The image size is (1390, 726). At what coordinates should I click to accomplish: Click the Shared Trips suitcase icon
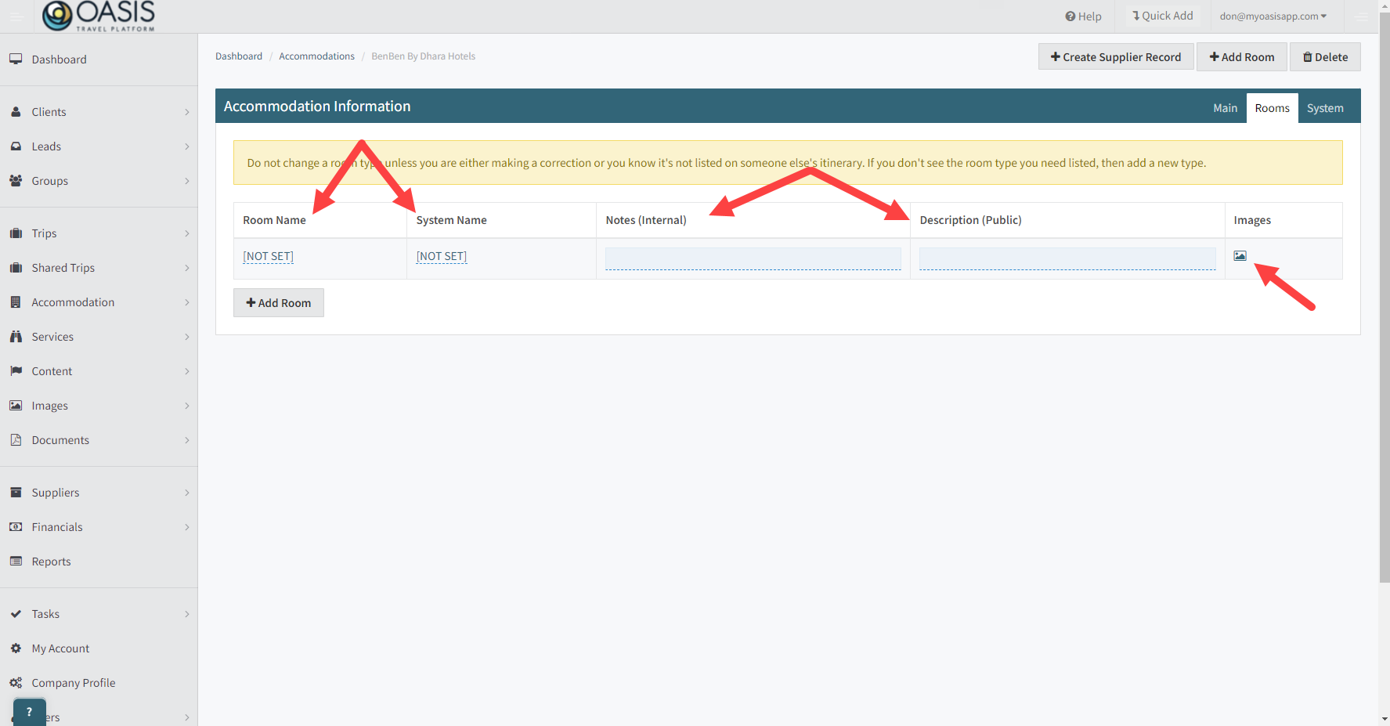coord(16,268)
